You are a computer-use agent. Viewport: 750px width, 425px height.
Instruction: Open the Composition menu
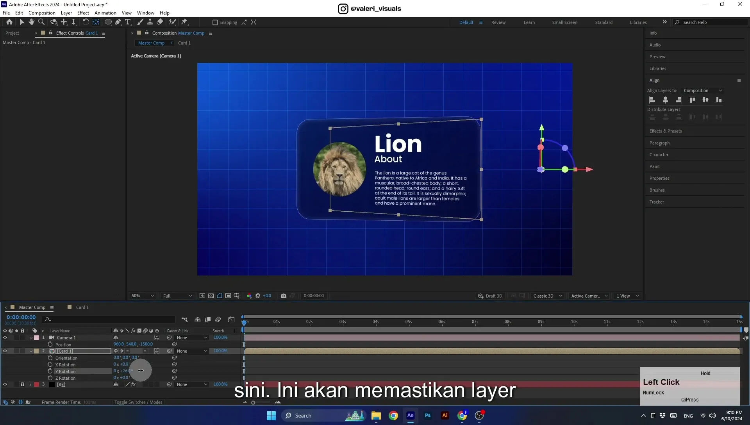coord(42,13)
